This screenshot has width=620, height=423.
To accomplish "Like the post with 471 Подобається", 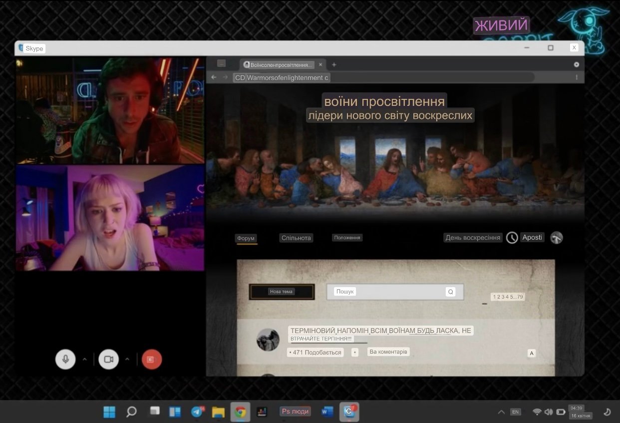I will point(315,352).
